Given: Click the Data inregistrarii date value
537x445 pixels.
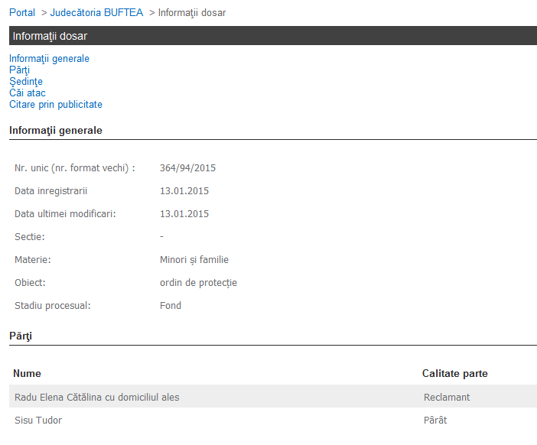Looking at the screenshot, I should click(x=184, y=191).
